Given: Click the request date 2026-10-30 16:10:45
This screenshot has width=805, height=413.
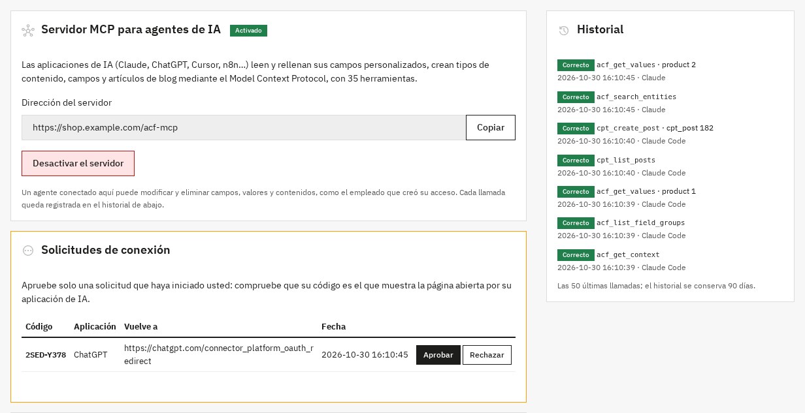Looking at the screenshot, I should [x=365, y=355].
